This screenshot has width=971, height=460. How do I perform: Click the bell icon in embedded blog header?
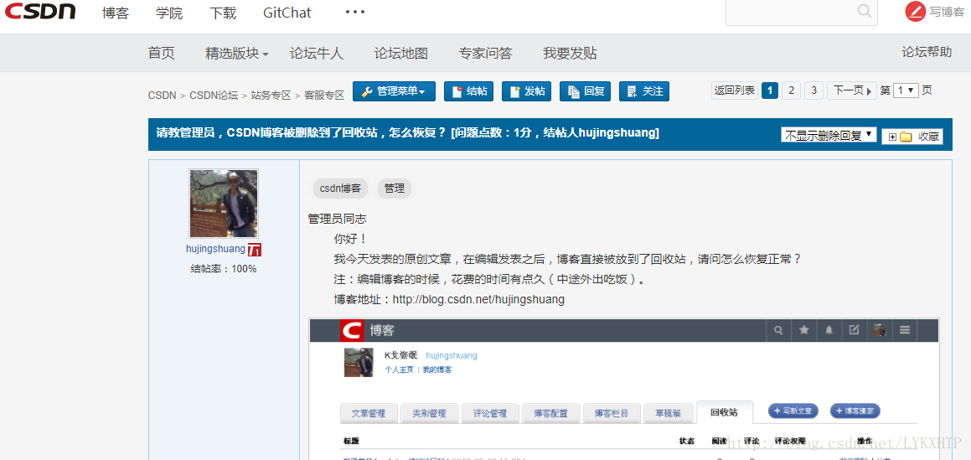click(829, 330)
